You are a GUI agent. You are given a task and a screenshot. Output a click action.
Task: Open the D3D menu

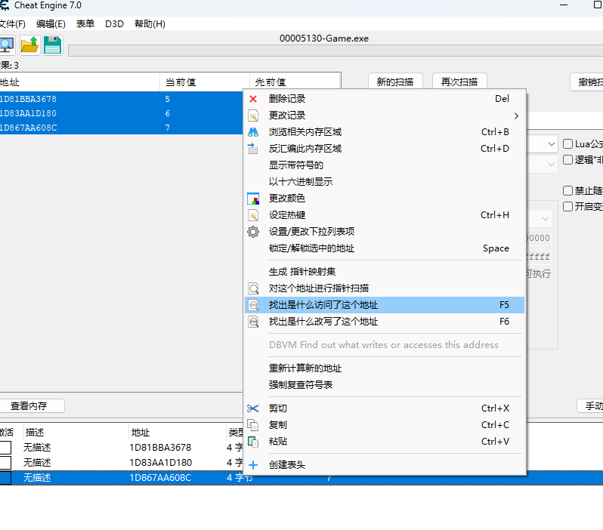(x=114, y=24)
